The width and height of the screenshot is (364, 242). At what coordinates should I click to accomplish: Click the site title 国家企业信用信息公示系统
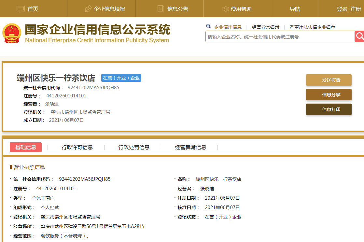[97, 30]
